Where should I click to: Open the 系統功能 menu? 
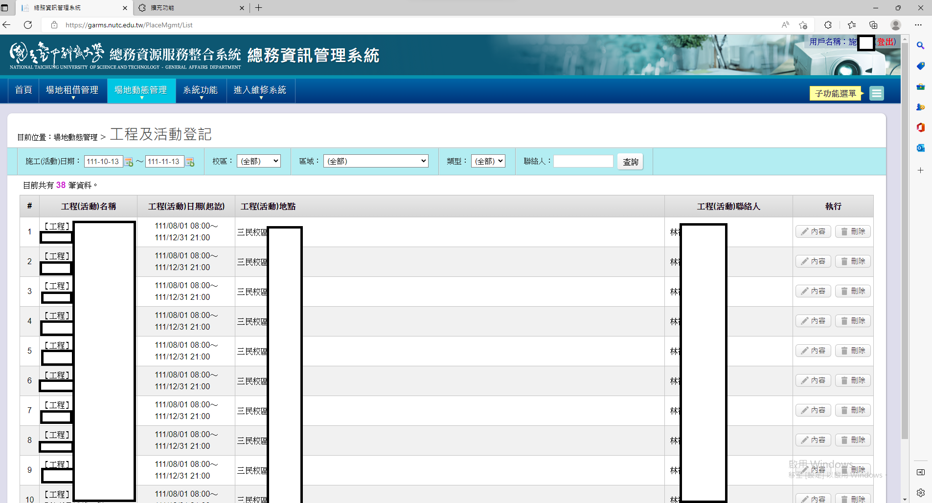point(201,90)
